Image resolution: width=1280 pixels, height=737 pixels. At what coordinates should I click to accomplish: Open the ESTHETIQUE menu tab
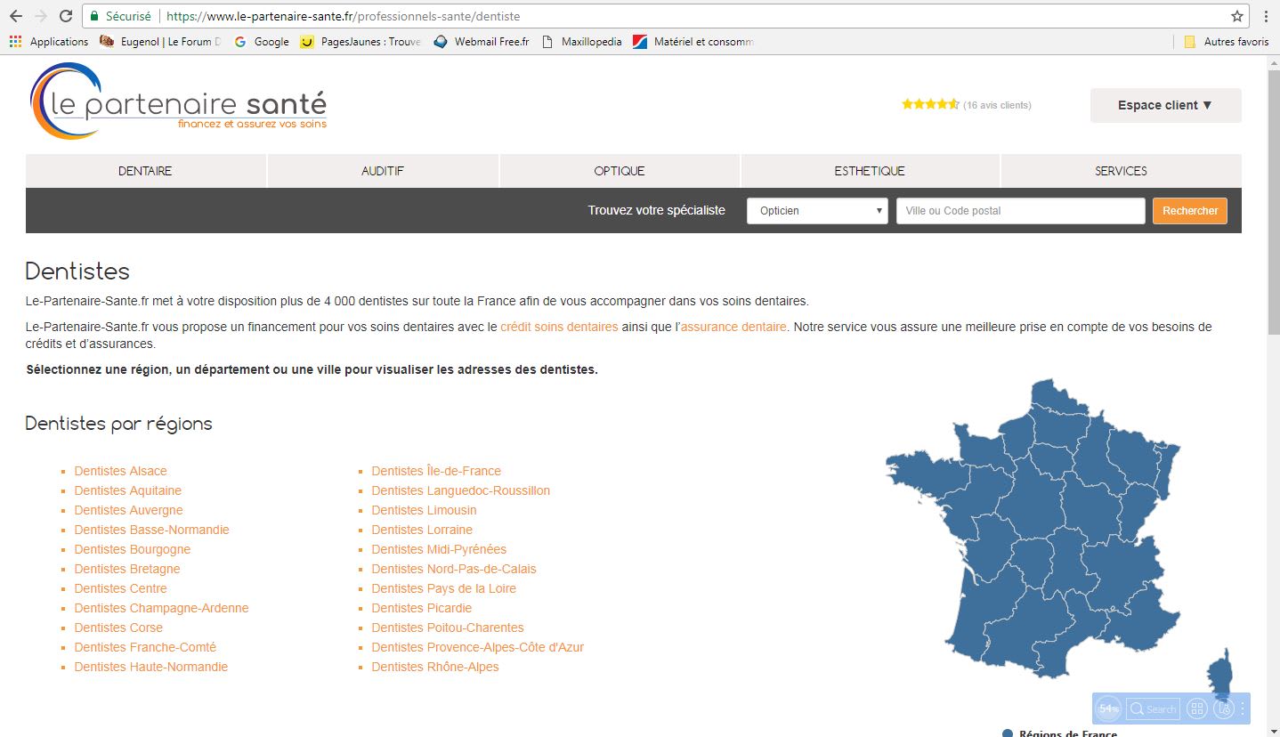869,171
